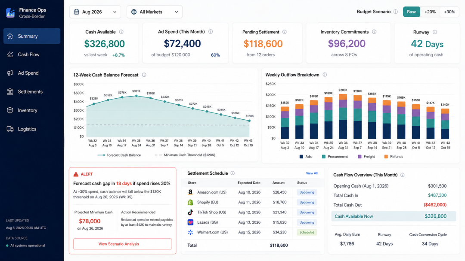
Task: Select the Walmart.com (US) settlement row
Action: (252, 232)
